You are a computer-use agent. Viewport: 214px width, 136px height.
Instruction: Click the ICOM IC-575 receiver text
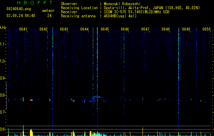click(x=136, y=12)
